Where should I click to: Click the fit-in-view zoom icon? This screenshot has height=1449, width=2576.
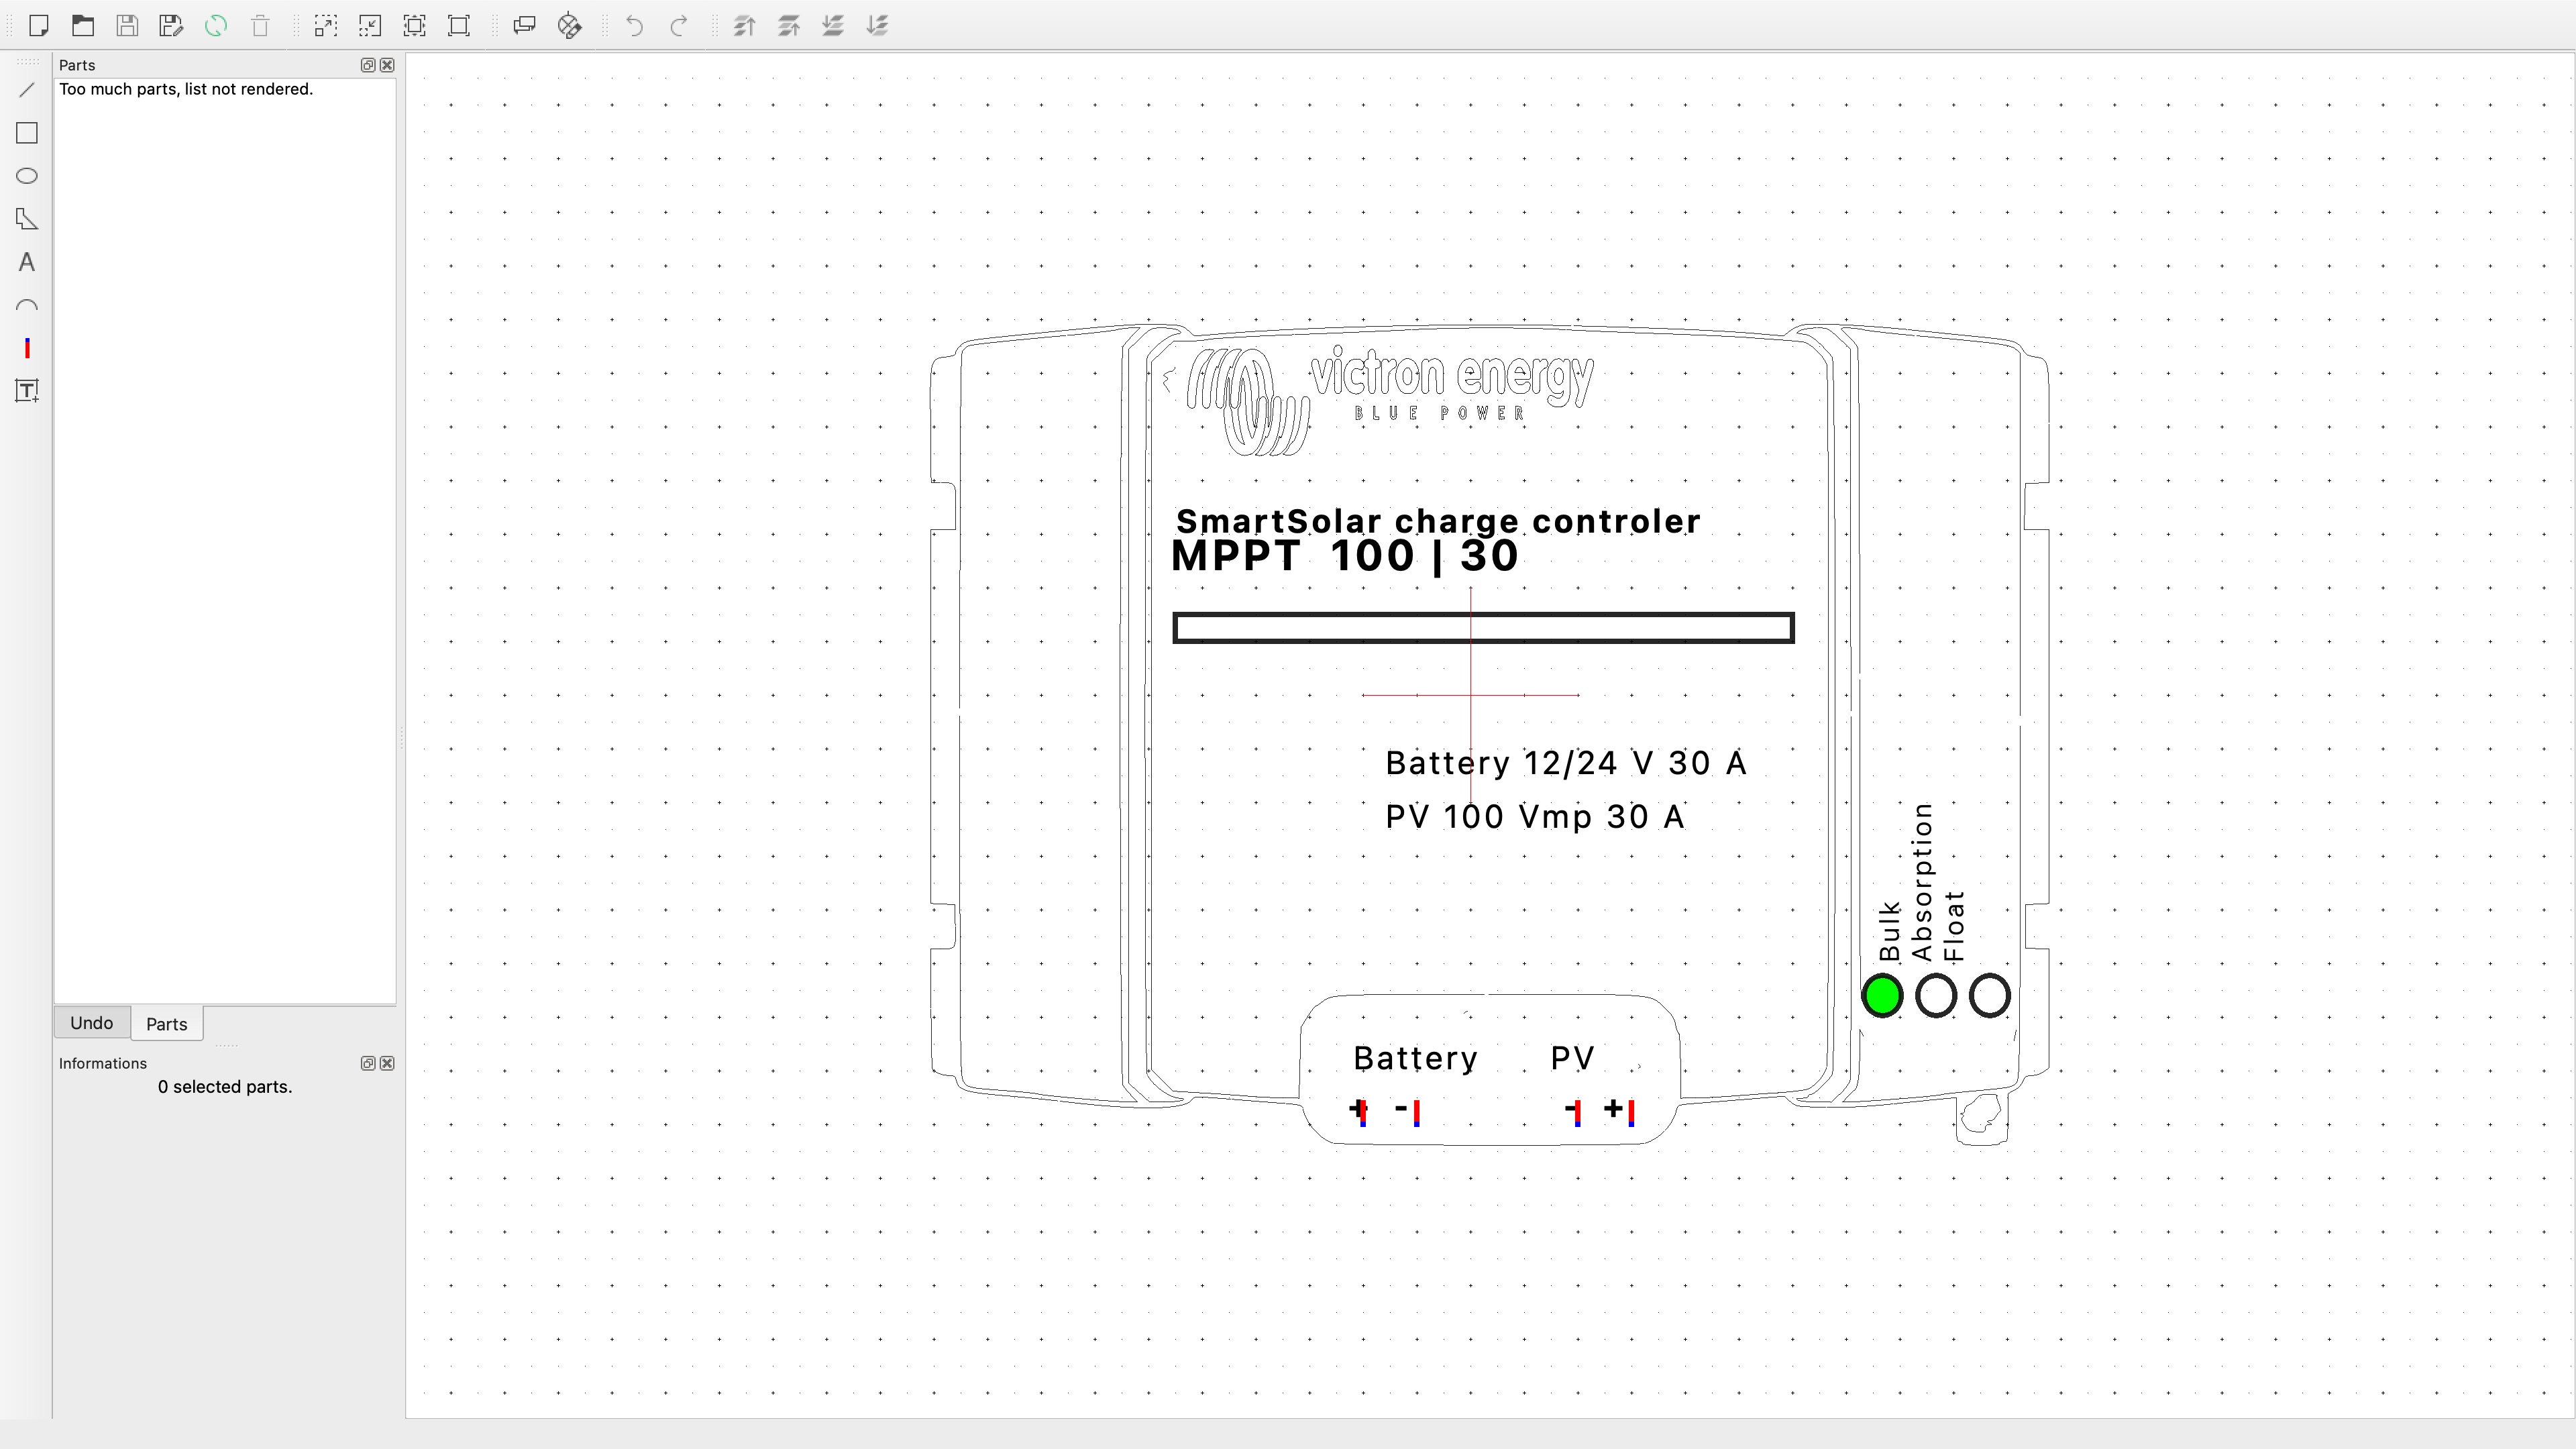pyautogui.click(x=414, y=26)
